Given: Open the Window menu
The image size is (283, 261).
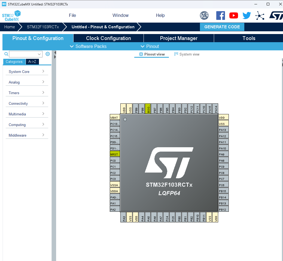Looking at the screenshot, I should point(120,15).
